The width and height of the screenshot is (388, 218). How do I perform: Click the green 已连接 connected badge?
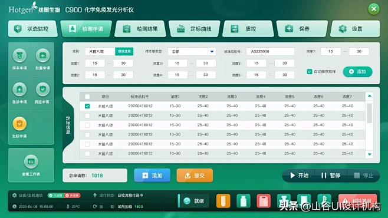[55, 195]
